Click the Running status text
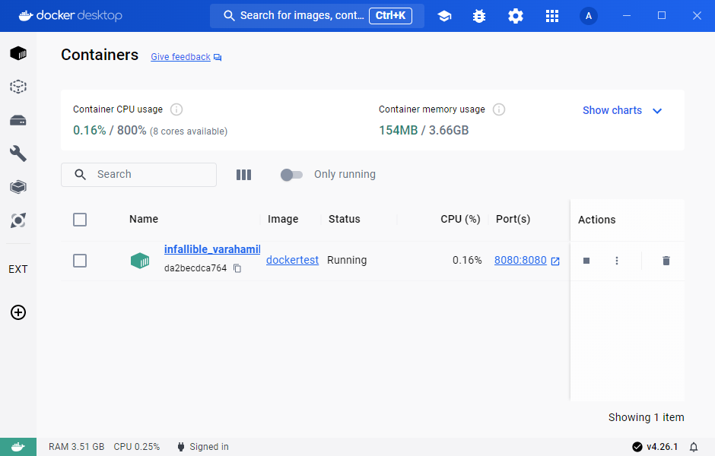The height and width of the screenshot is (456, 715). [347, 260]
